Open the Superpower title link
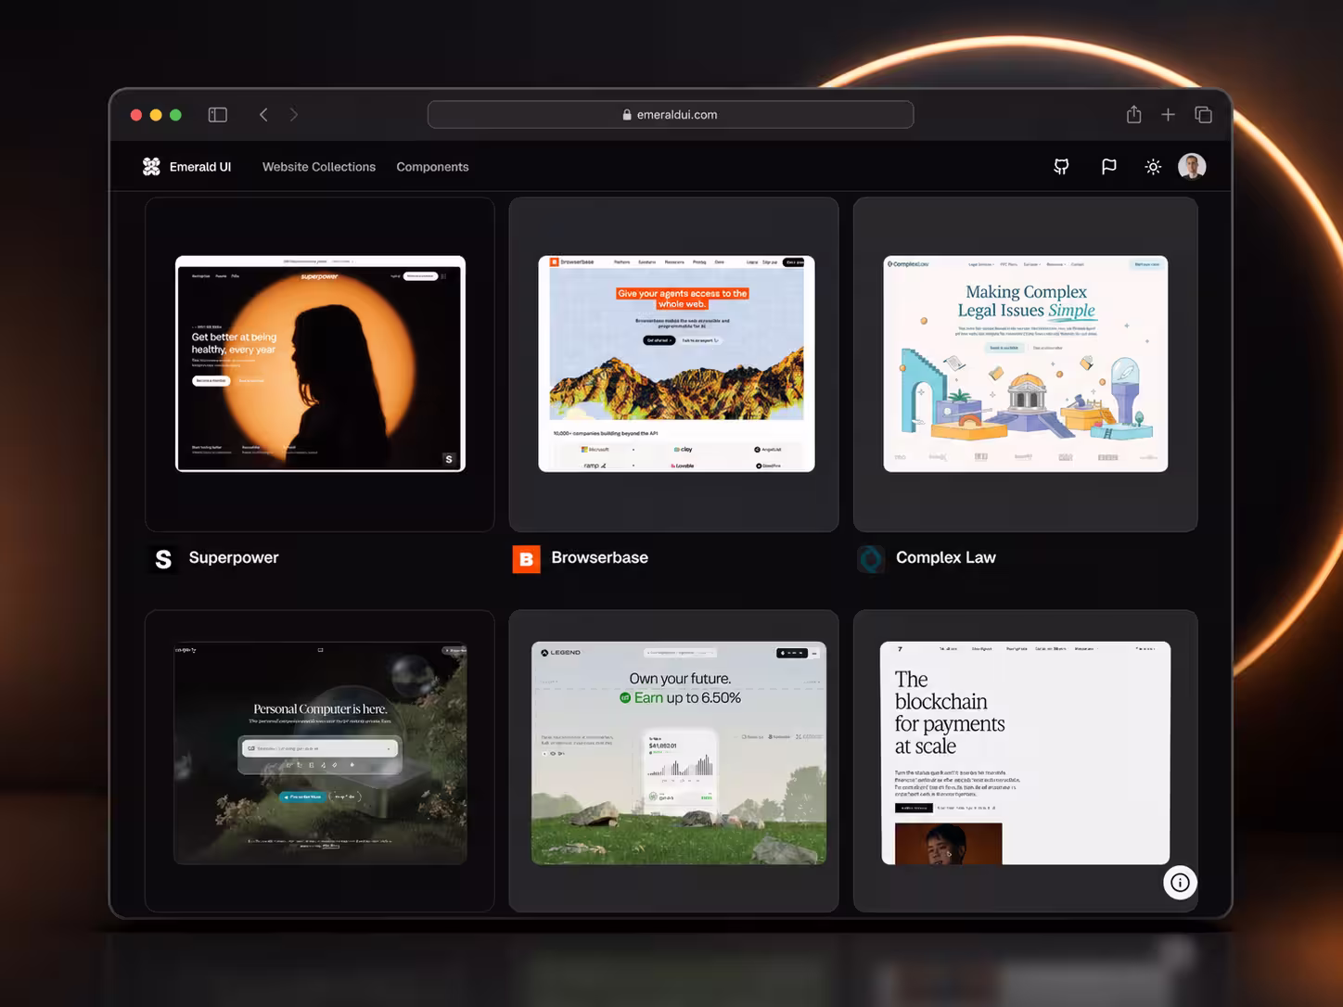 tap(234, 557)
